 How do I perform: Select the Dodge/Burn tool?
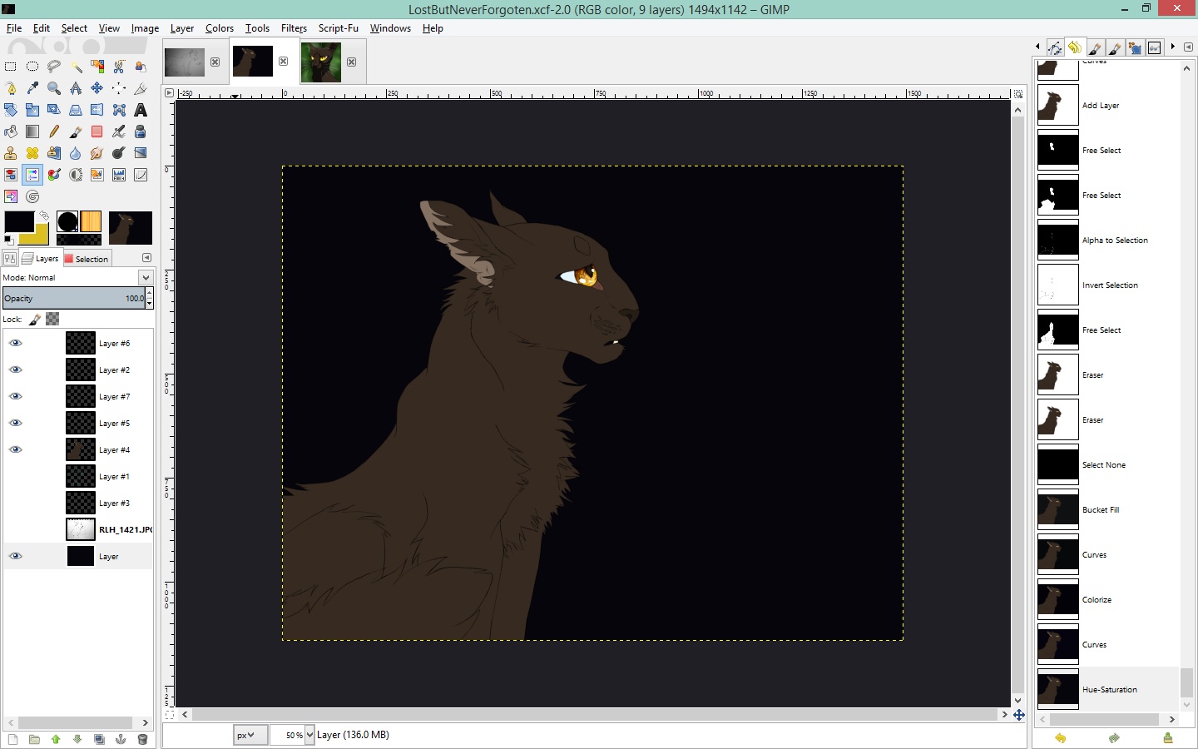119,153
